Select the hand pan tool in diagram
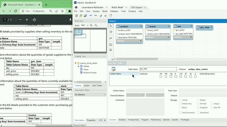 (x=111, y=32)
